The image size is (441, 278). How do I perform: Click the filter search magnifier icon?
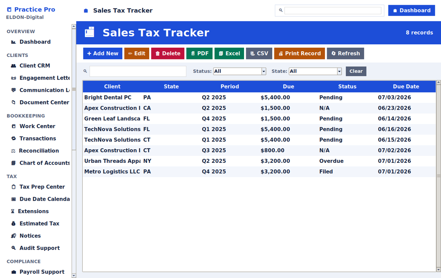(x=85, y=71)
